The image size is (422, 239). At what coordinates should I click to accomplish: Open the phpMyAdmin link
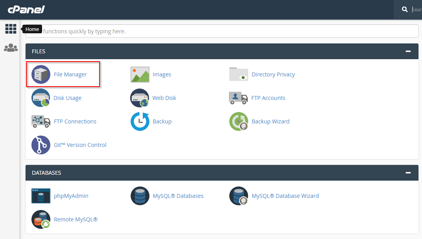(71, 196)
